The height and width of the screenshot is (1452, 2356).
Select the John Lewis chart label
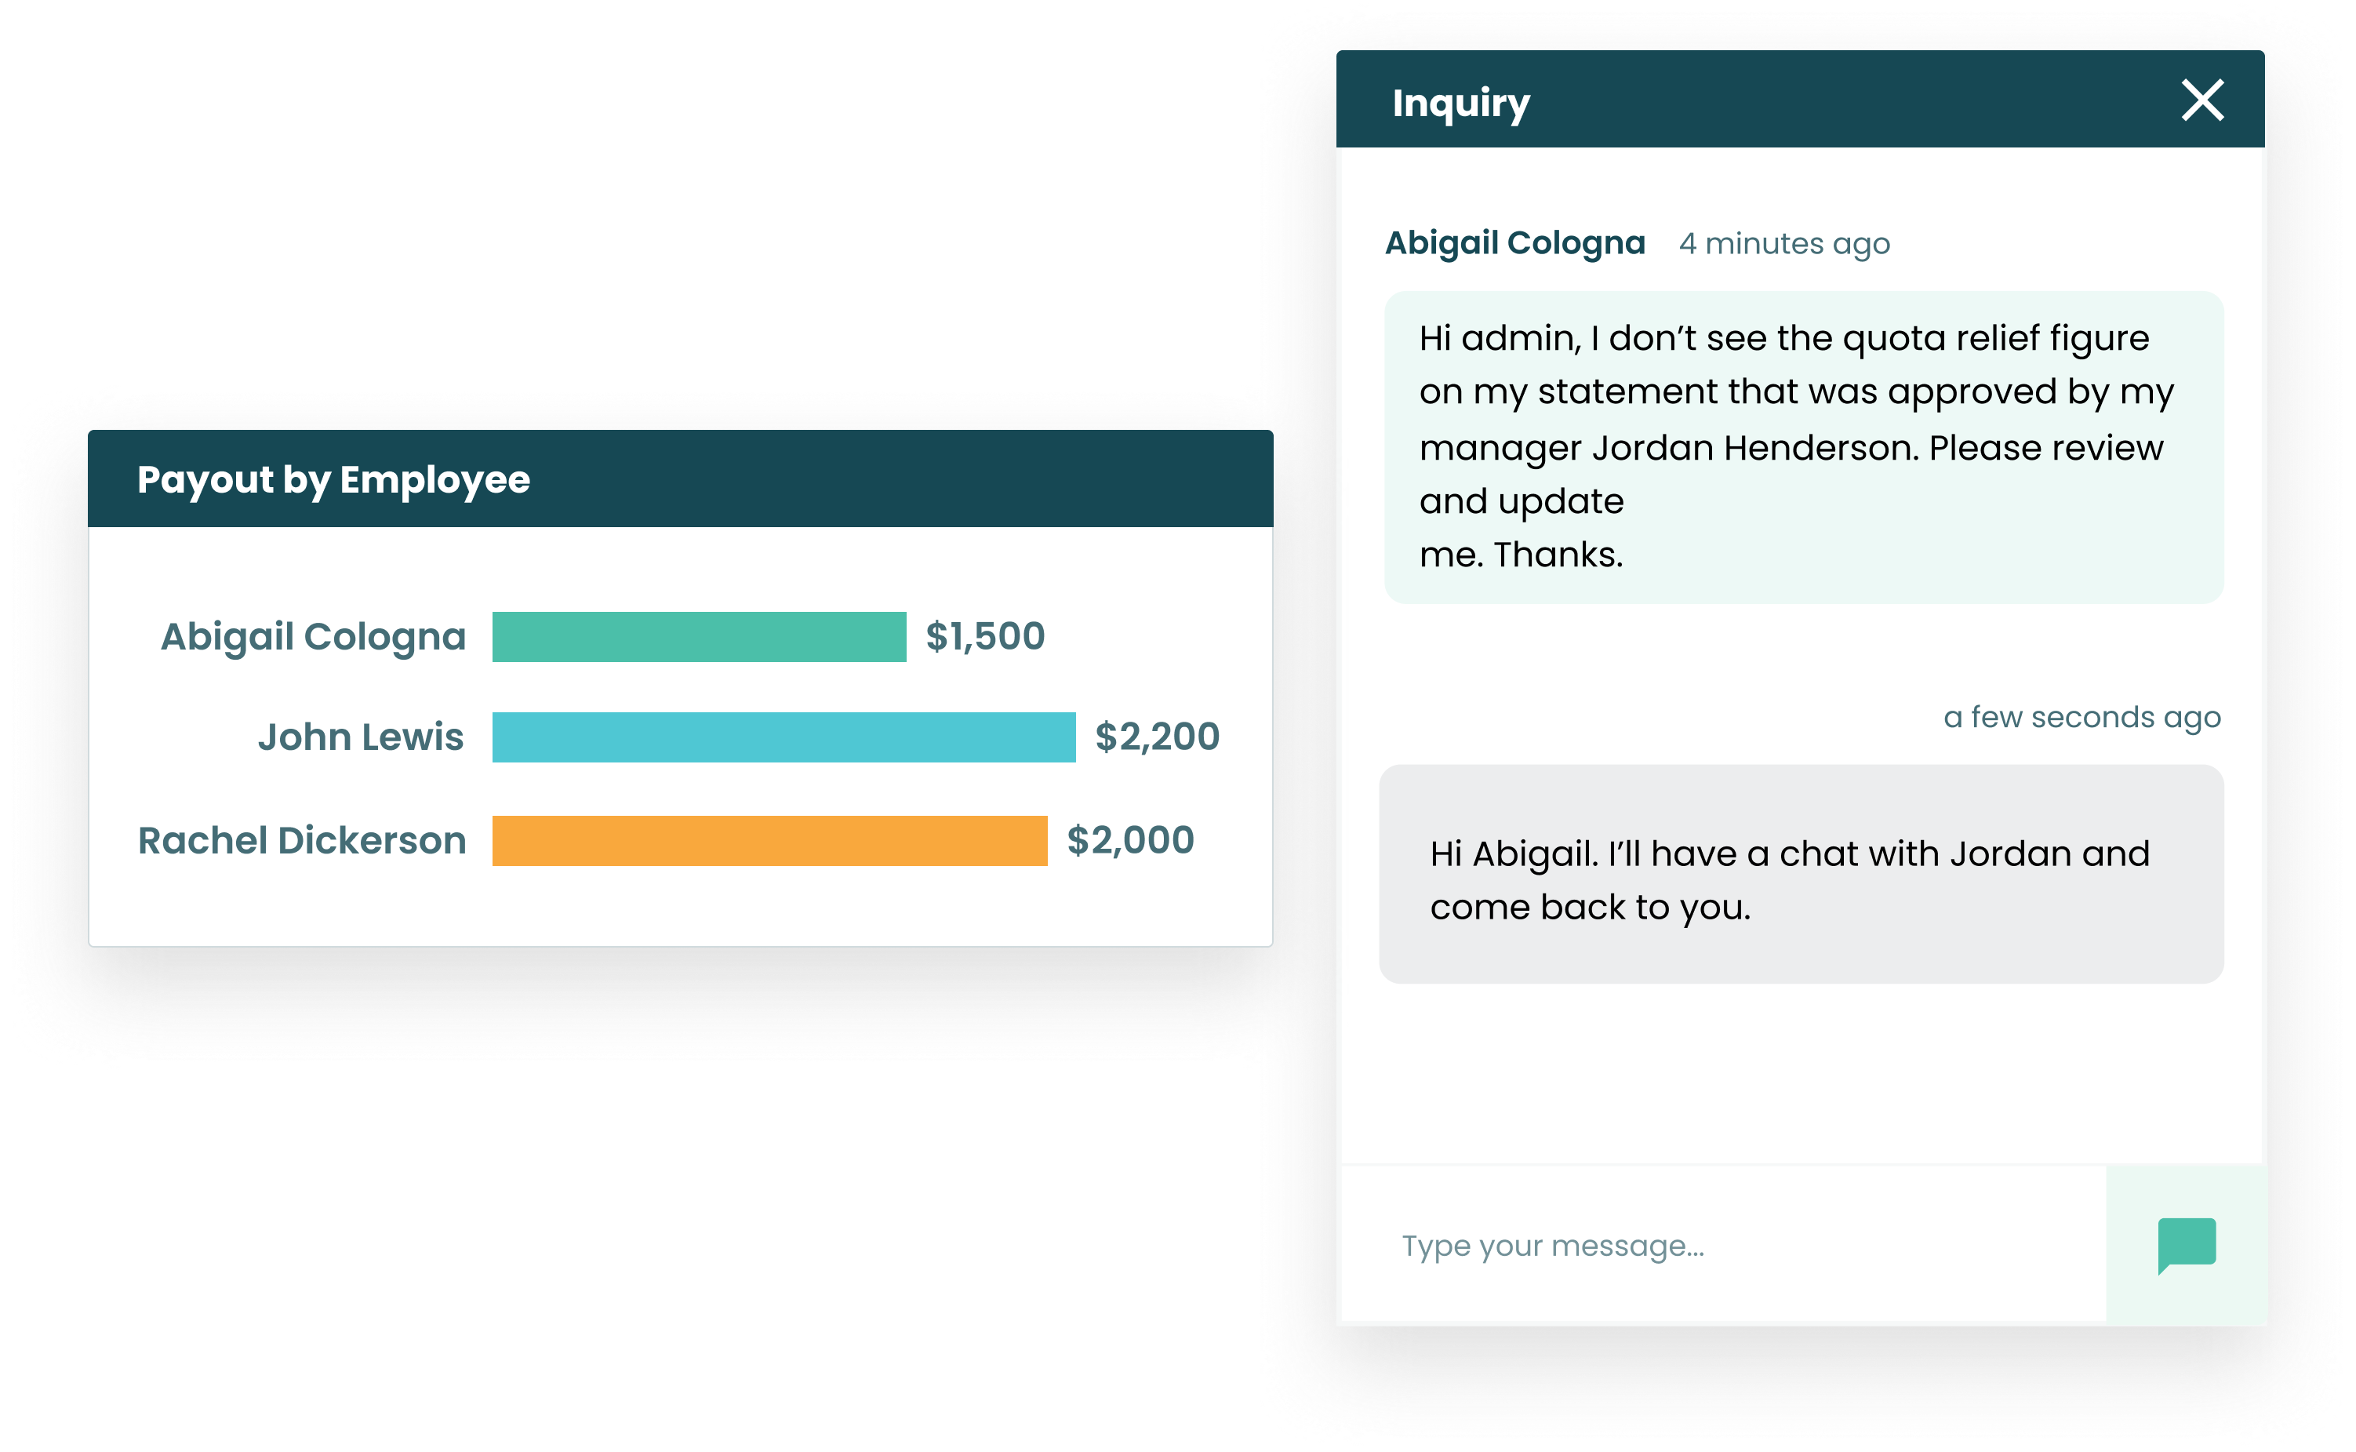click(x=360, y=737)
